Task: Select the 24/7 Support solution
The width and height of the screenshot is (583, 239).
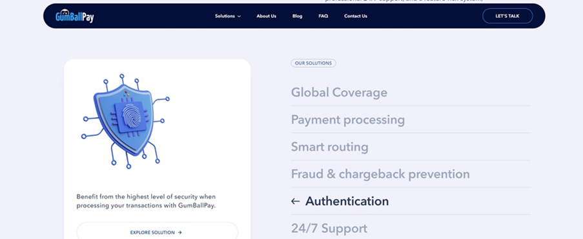Action: (x=329, y=228)
